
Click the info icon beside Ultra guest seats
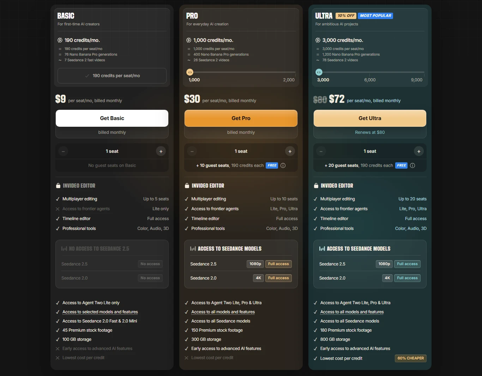coord(412,165)
